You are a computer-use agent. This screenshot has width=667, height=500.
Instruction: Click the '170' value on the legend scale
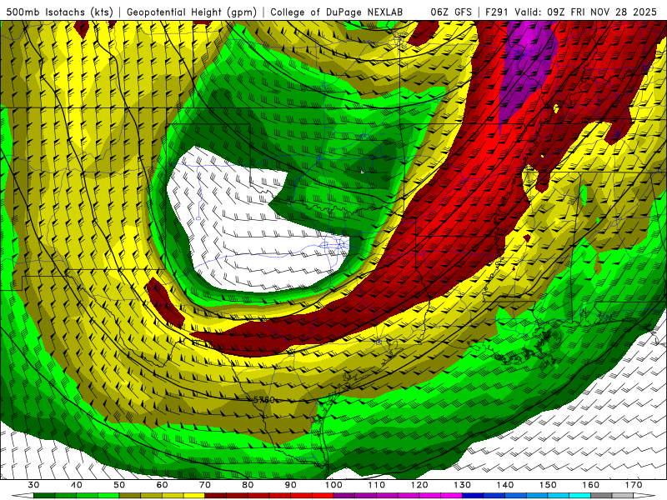tap(634, 485)
